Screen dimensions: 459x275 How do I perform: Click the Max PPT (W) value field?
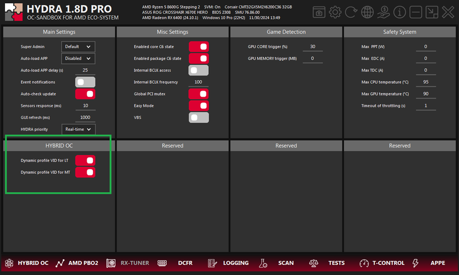tap(426, 47)
